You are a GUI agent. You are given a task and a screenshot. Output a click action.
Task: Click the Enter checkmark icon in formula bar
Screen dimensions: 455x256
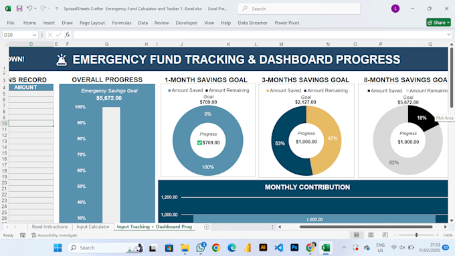point(59,35)
